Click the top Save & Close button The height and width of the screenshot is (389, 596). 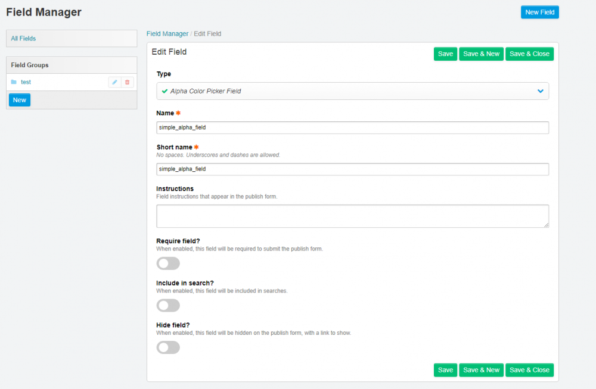(529, 54)
